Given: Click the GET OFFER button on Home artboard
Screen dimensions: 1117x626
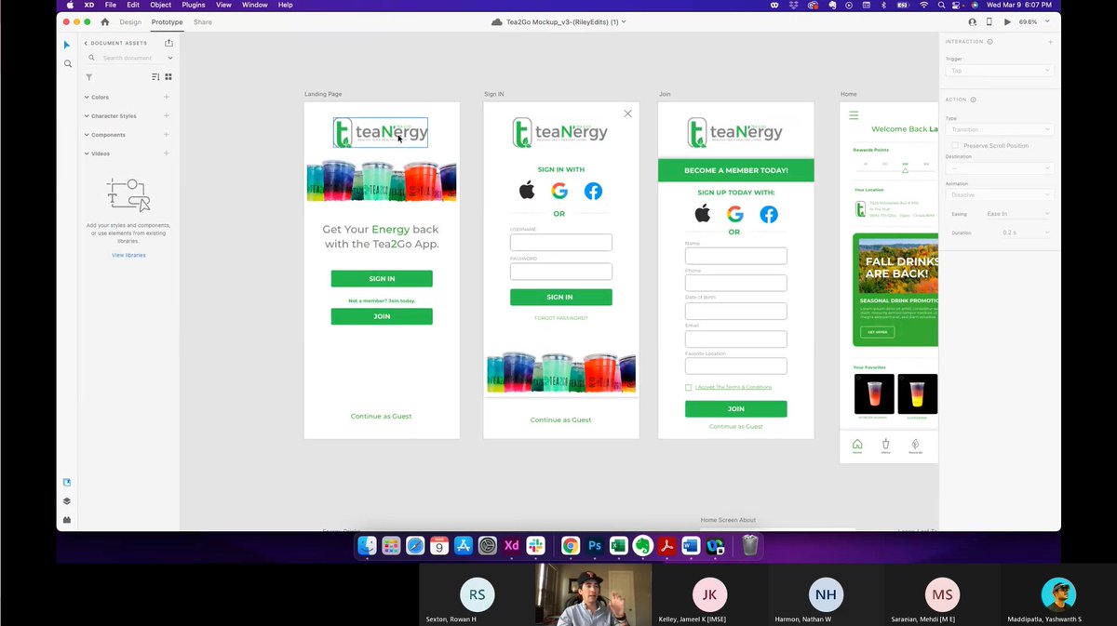Looking at the screenshot, I should click(x=878, y=332).
